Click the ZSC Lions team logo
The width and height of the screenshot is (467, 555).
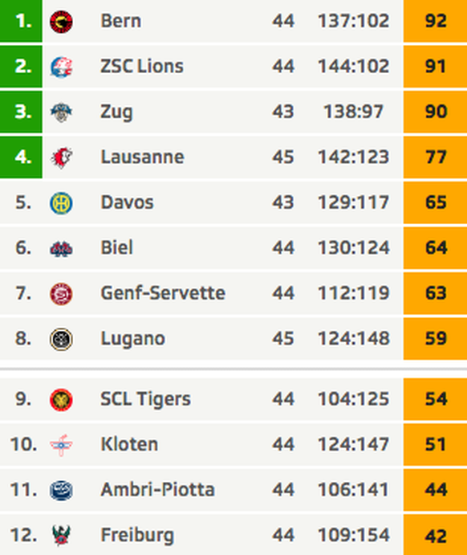click(x=61, y=67)
